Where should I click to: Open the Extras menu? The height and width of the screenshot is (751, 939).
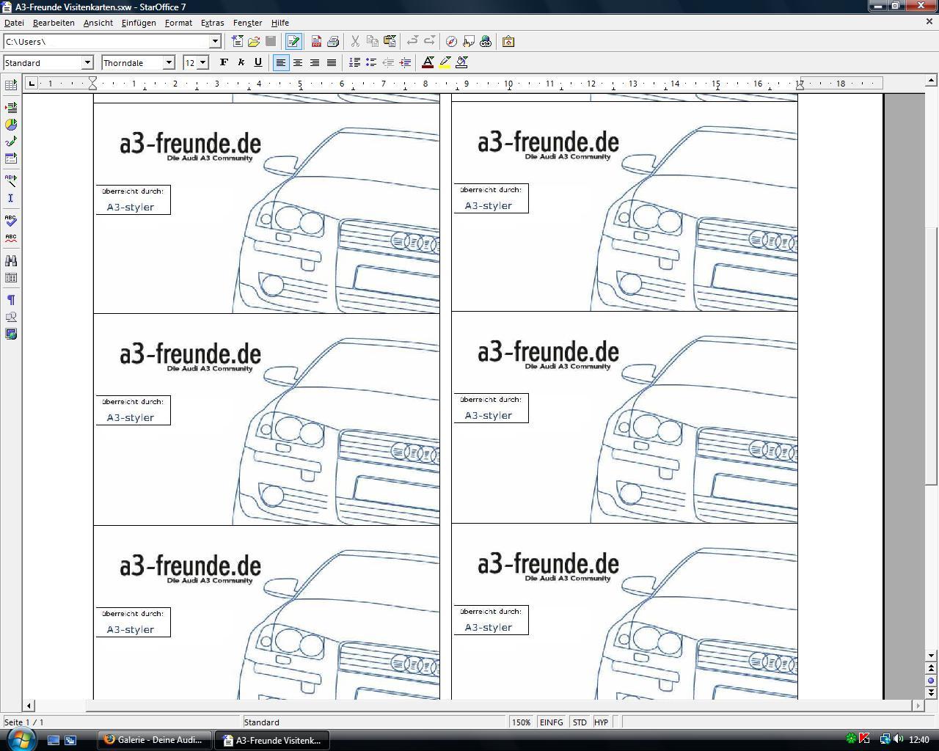click(x=213, y=23)
